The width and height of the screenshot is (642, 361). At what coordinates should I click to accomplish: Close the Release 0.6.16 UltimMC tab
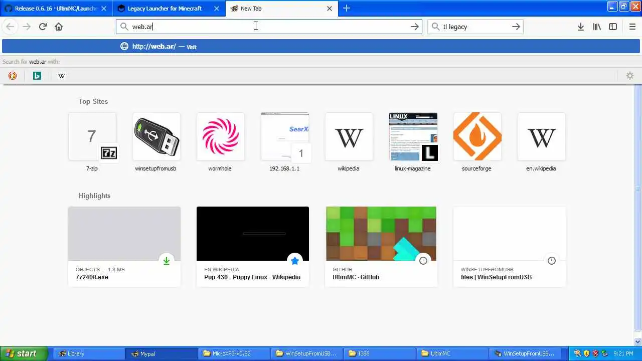pos(104,9)
